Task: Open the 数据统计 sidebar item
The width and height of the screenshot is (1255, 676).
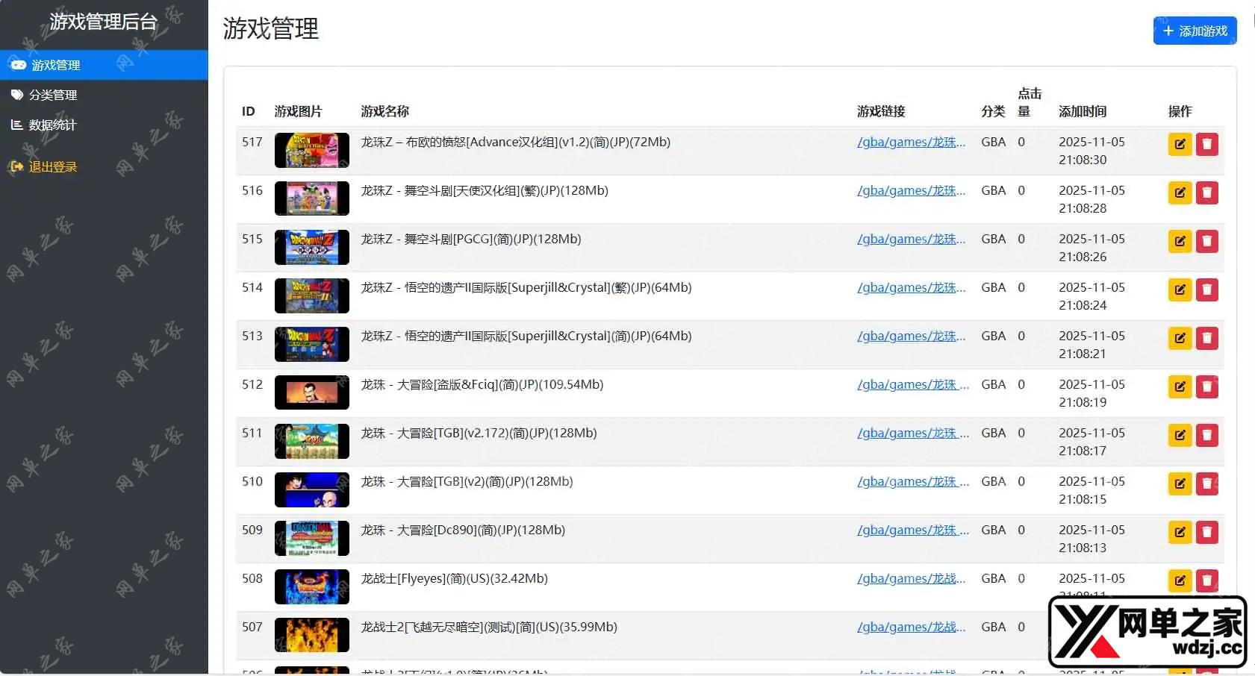Action: tap(52, 125)
